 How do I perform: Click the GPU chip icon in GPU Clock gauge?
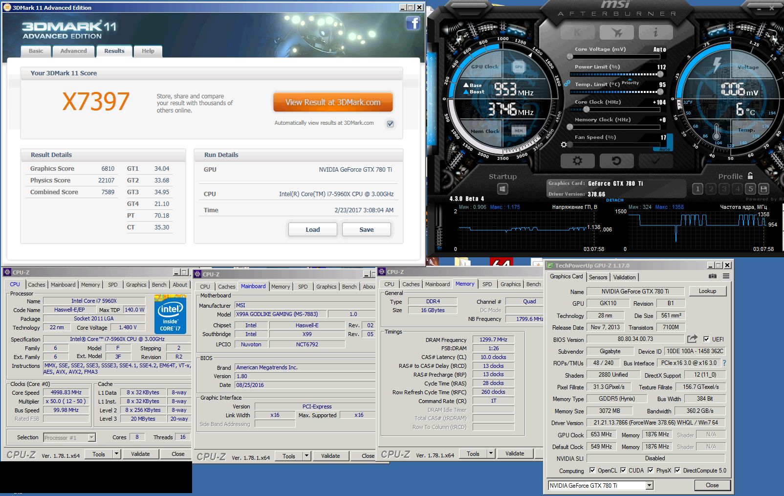pyautogui.click(x=519, y=67)
